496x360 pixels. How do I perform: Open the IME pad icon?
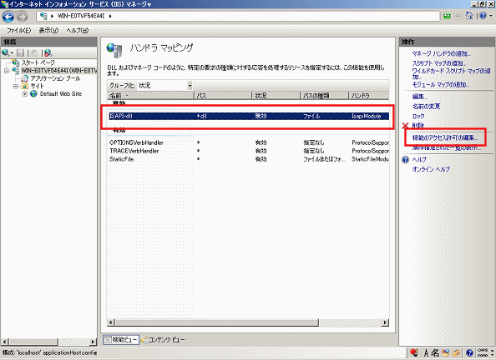tap(446, 352)
